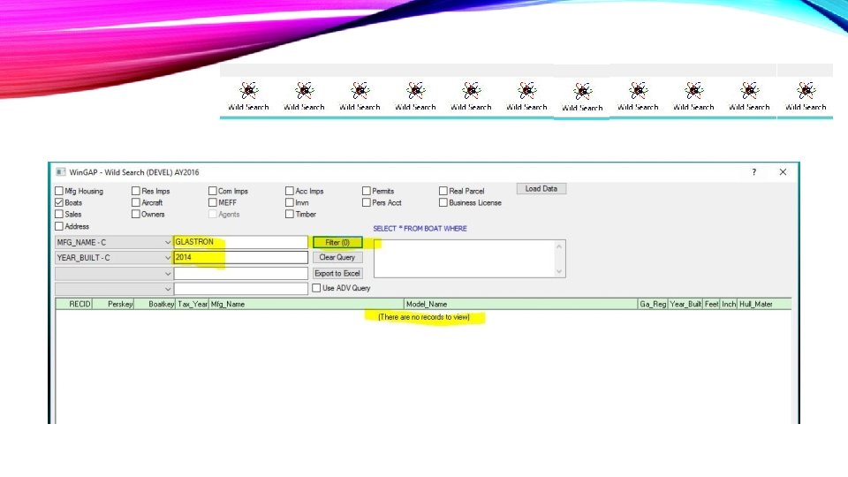Click the 'SELECT * FROM BOAT WHERE' text
The image size is (848, 477).
click(x=420, y=229)
